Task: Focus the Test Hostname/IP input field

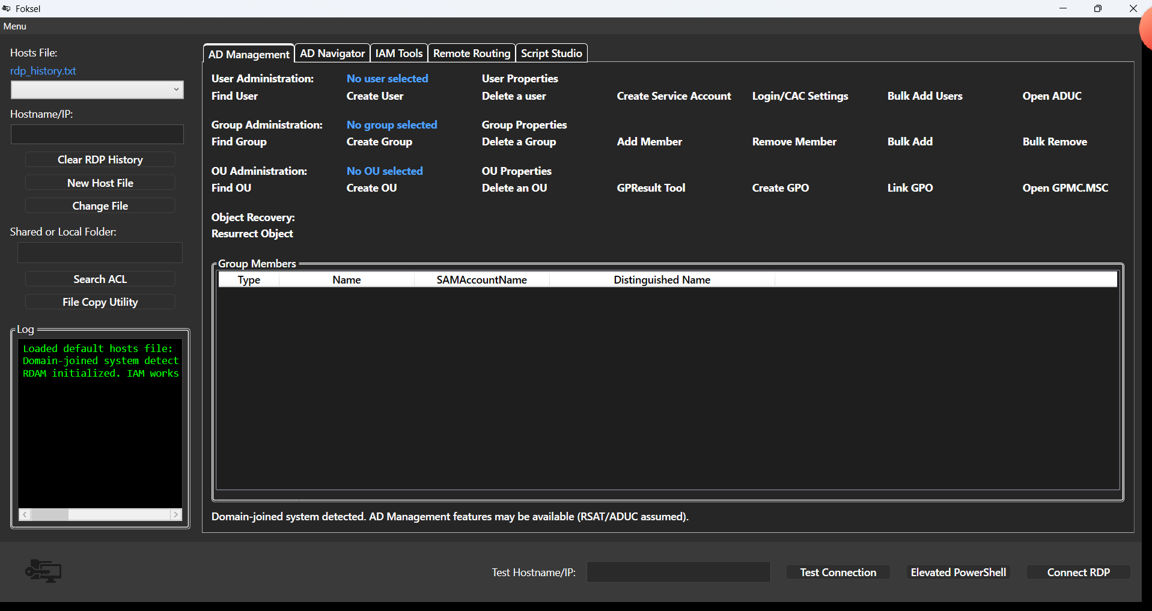Action: [678, 572]
